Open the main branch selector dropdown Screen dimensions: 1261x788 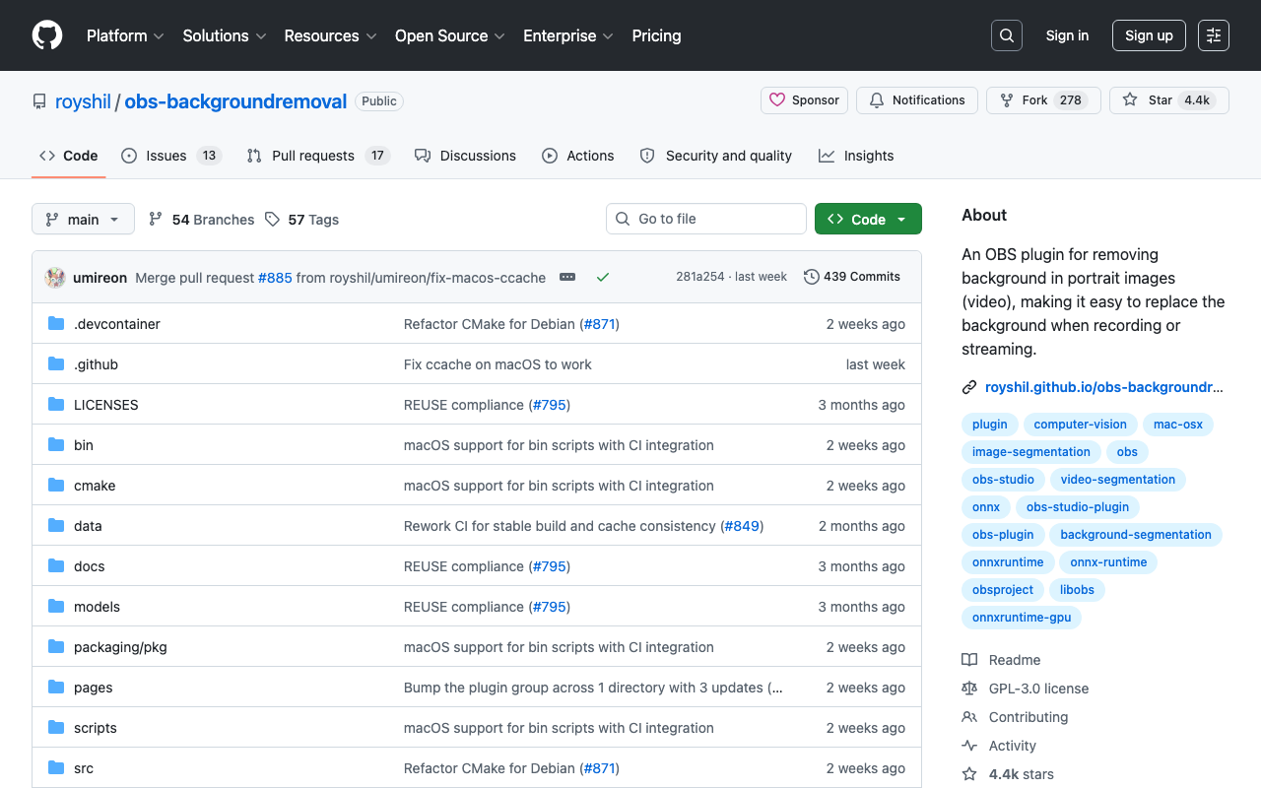coord(83,219)
